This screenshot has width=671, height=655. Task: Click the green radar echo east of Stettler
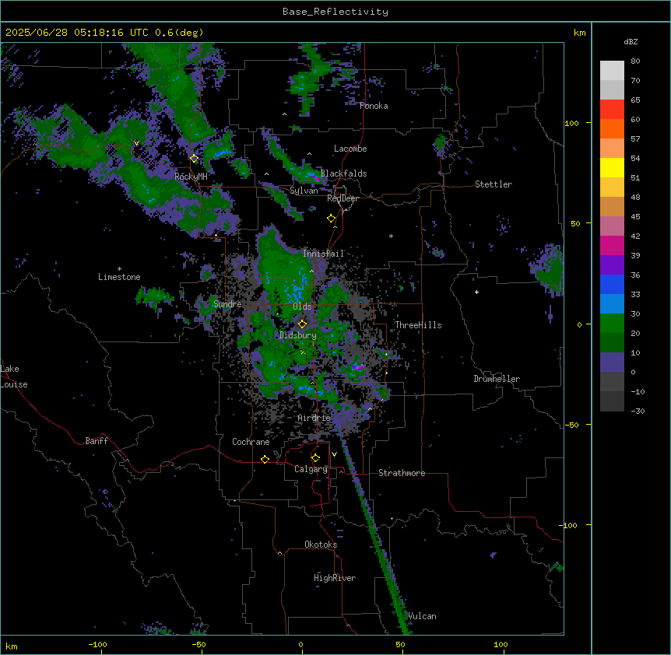548,270
